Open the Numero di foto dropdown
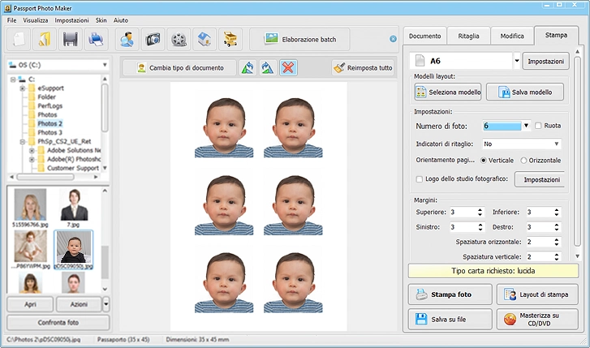 526,126
